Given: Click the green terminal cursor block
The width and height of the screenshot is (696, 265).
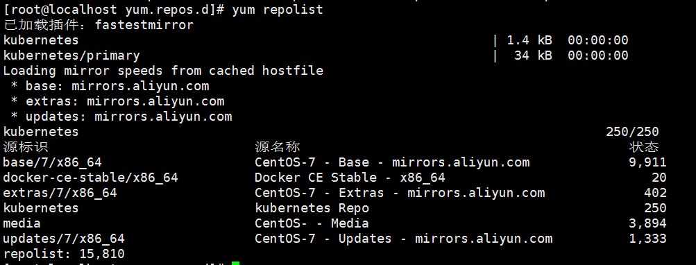Looking at the screenshot, I should [235, 263].
